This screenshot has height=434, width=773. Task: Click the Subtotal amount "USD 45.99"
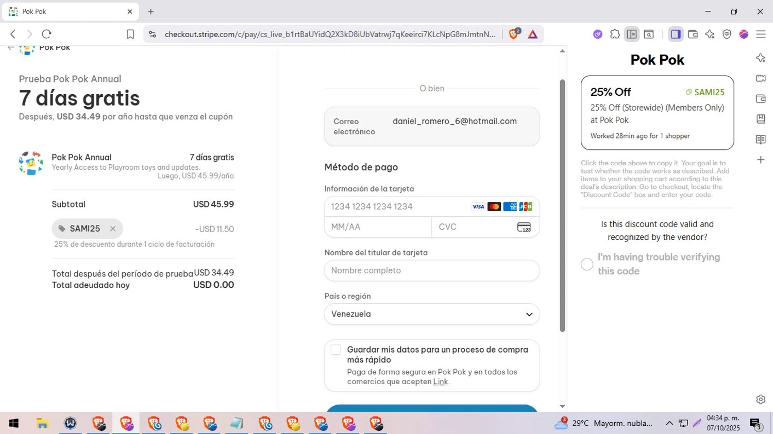(x=213, y=204)
